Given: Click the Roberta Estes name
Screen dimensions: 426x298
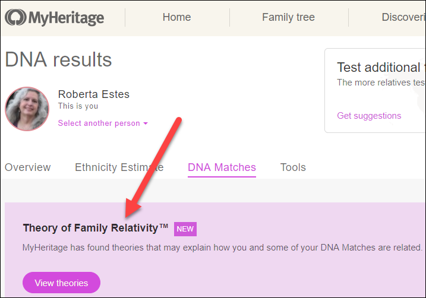Looking at the screenshot, I should (x=93, y=94).
